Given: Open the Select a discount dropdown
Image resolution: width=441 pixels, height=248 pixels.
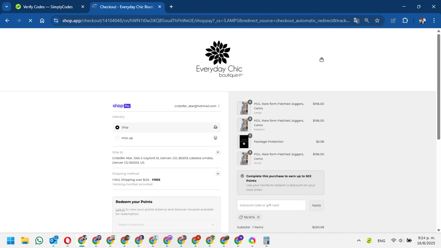Looking at the screenshot, I should [166, 224].
